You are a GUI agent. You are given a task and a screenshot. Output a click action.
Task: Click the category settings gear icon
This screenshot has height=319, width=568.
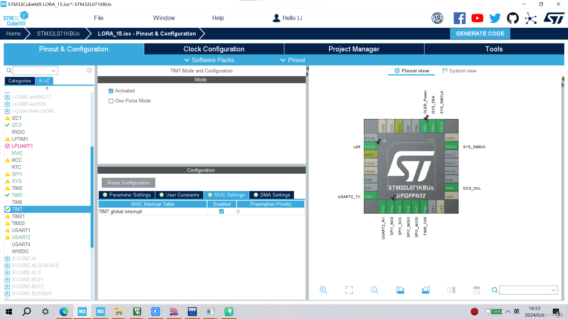pyautogui.click(x=89, y=70)
